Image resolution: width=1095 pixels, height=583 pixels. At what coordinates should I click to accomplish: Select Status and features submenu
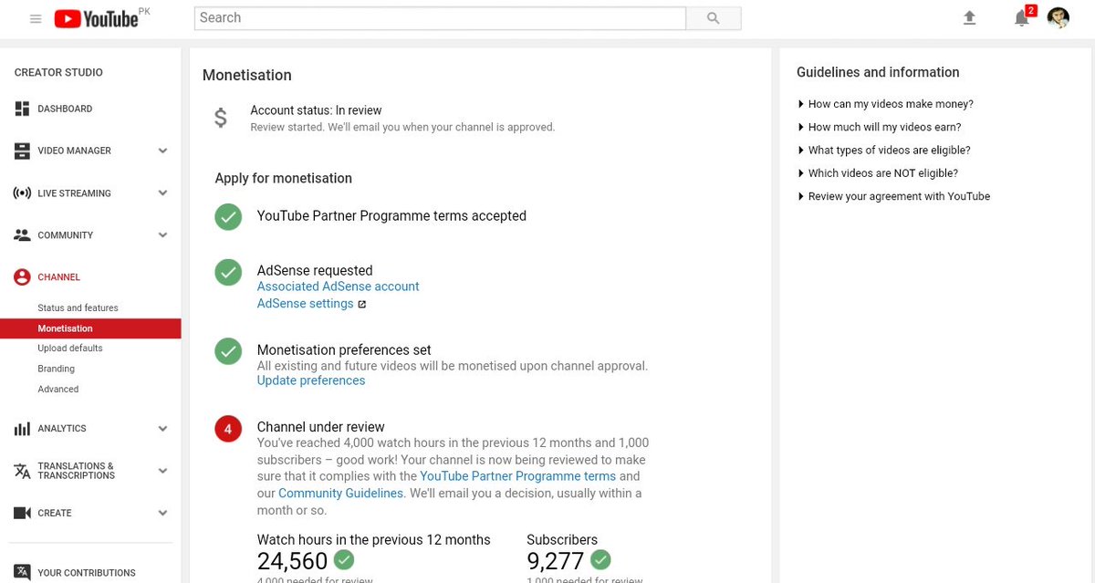tap(78, 308)
